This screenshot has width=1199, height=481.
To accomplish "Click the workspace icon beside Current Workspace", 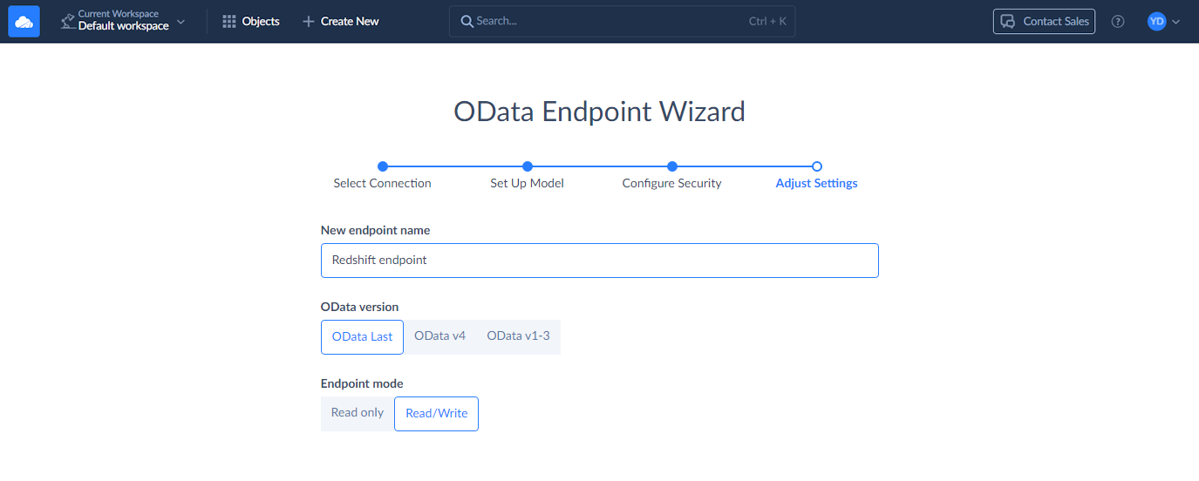I will point(67,21).
